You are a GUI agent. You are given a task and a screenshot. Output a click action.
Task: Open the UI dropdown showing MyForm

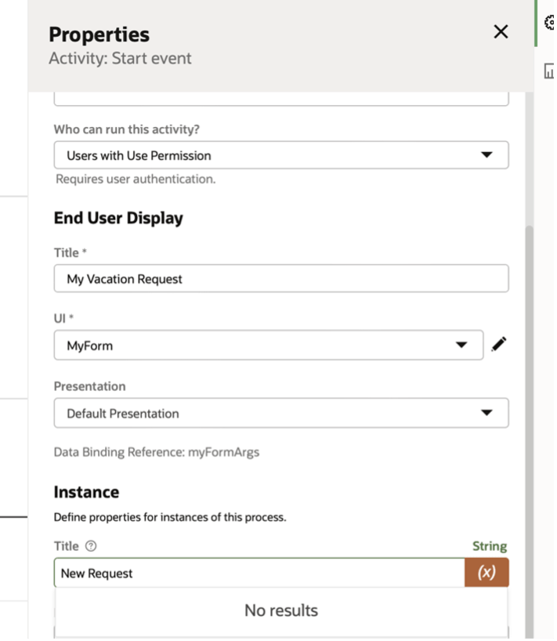(x=268, y=345)
